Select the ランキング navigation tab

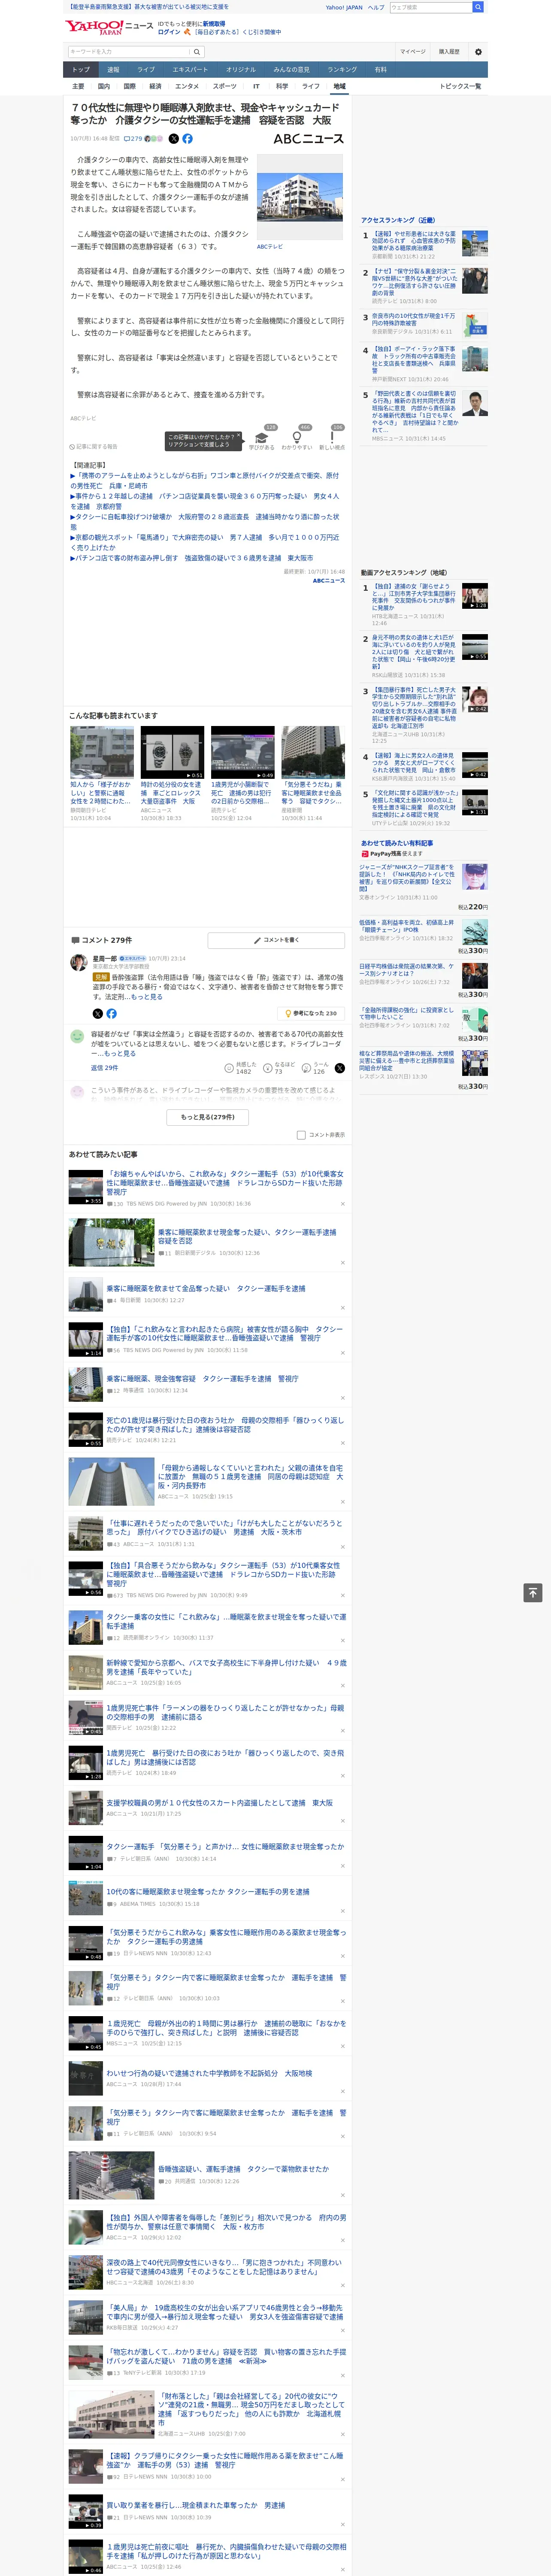(342, 70)
